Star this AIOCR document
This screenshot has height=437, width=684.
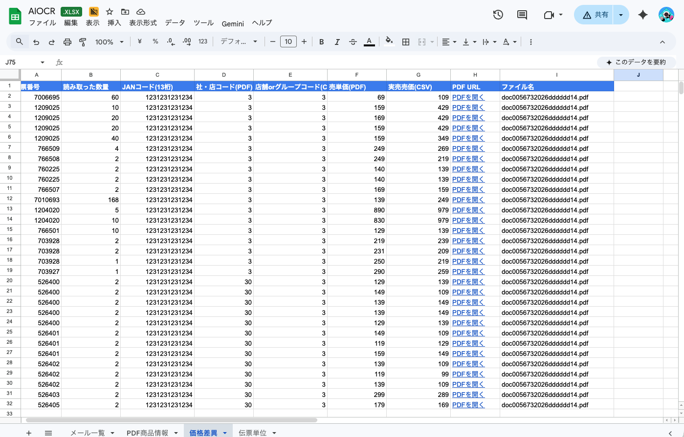click(110, 12)
